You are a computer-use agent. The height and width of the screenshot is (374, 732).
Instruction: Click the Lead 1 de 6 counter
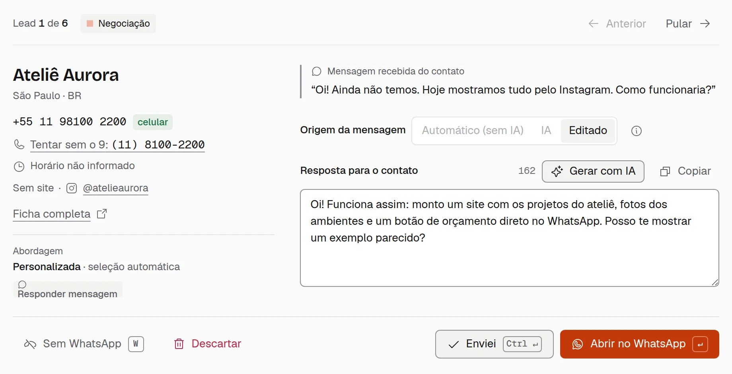41,23
